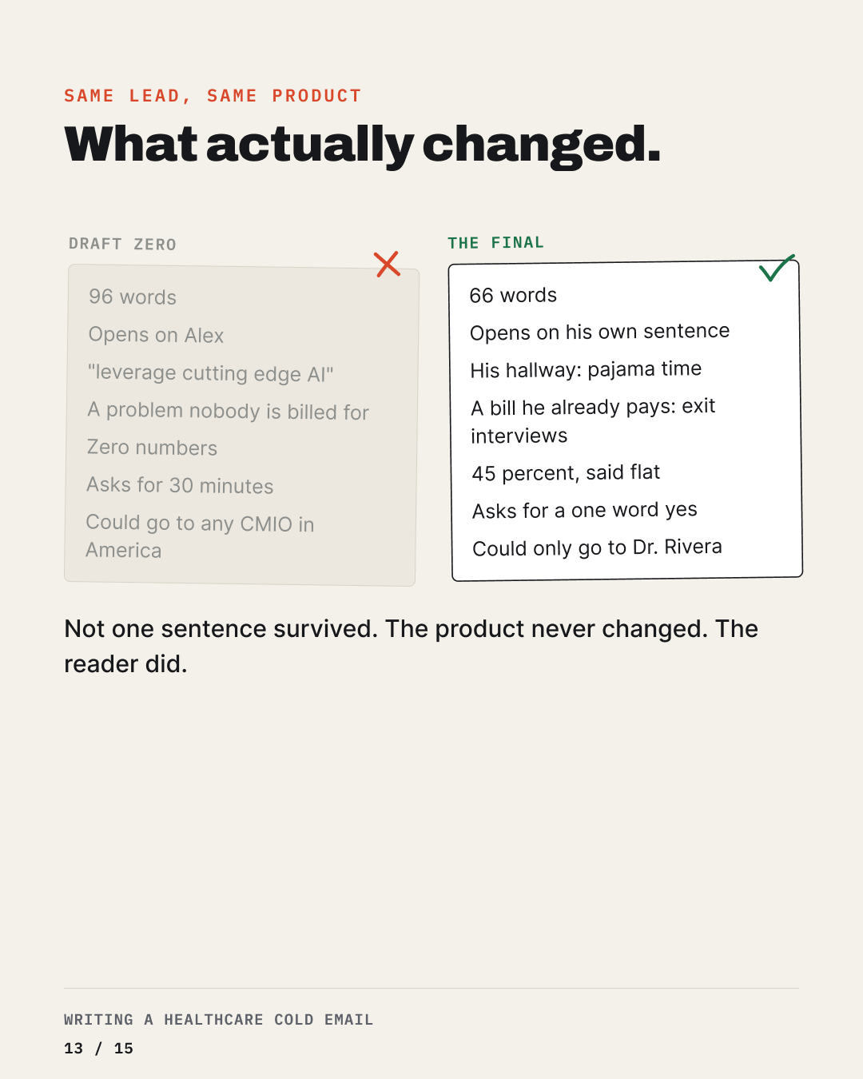Image resolution: width=863 pixels, height=1079 pixels.
Task: Click 'THE FINAL' green heading
Action: (x=495, y=242)
